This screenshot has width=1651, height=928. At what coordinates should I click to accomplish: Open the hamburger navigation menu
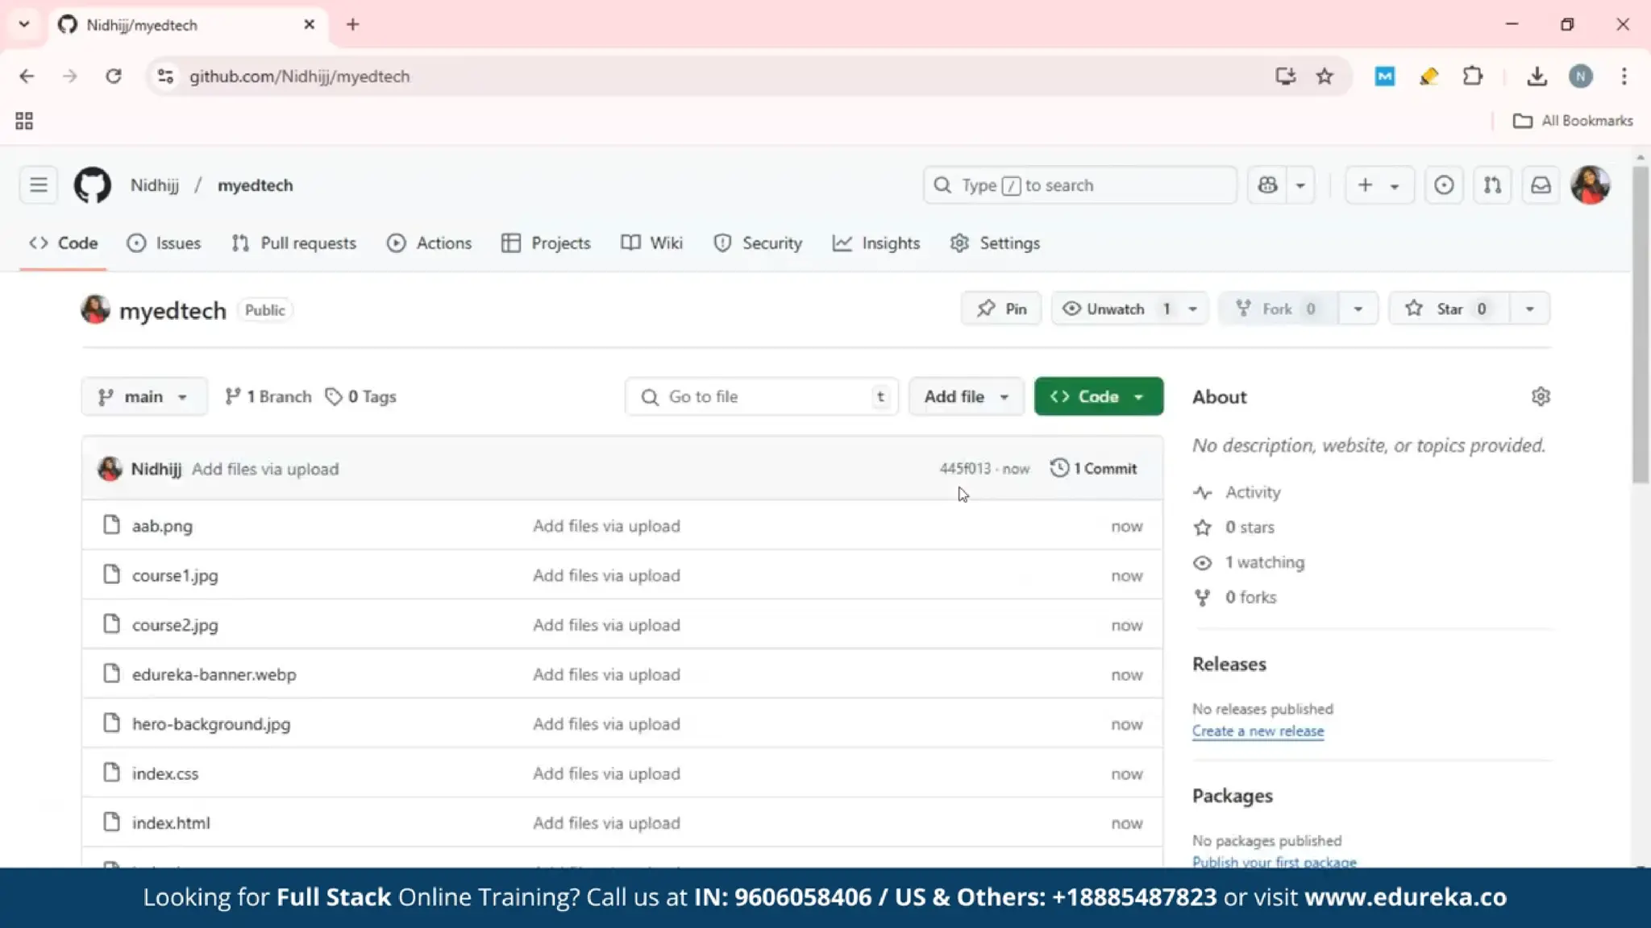pos(39,185)
